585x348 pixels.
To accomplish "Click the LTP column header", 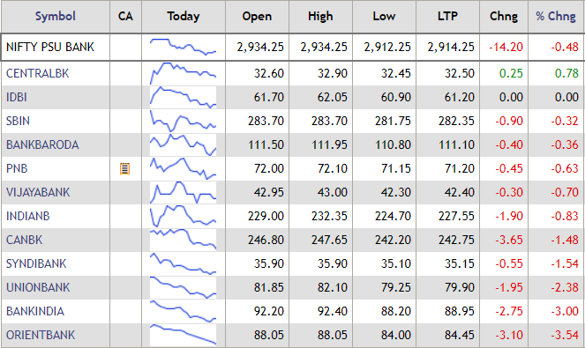I will pyautogui.click(x=447, y=17).
